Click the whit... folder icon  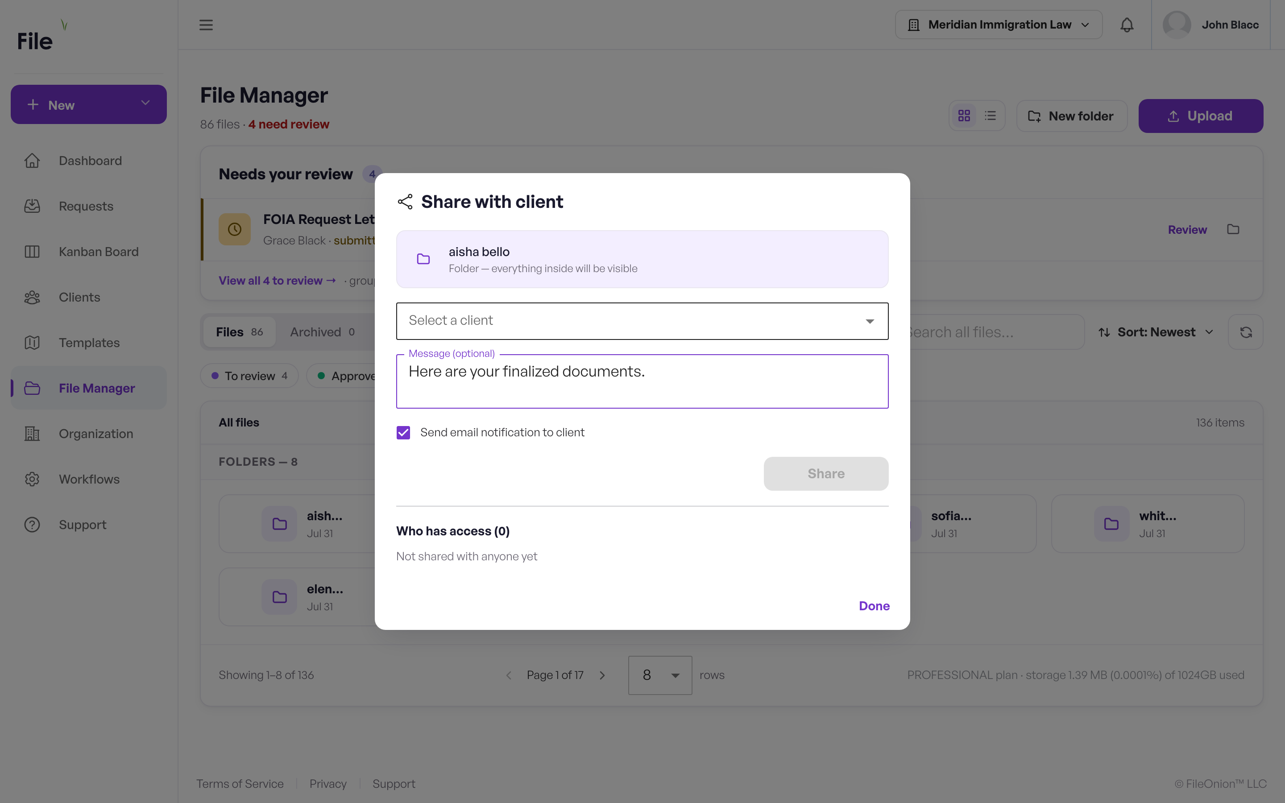pos(1111,524)
